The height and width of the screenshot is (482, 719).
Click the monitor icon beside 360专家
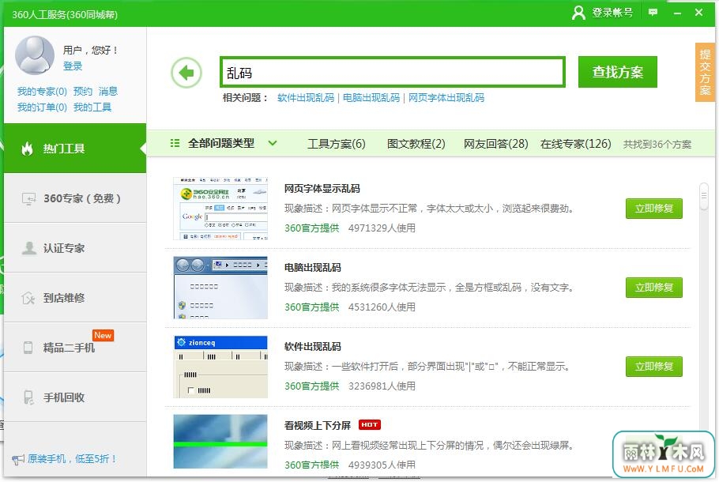point(28,198)
